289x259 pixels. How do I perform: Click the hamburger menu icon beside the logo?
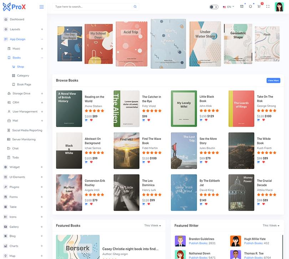[x=41, y=7]
